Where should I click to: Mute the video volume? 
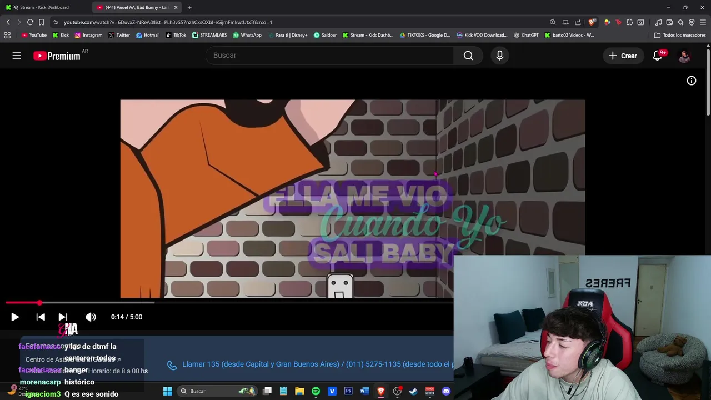coord(91,317)
